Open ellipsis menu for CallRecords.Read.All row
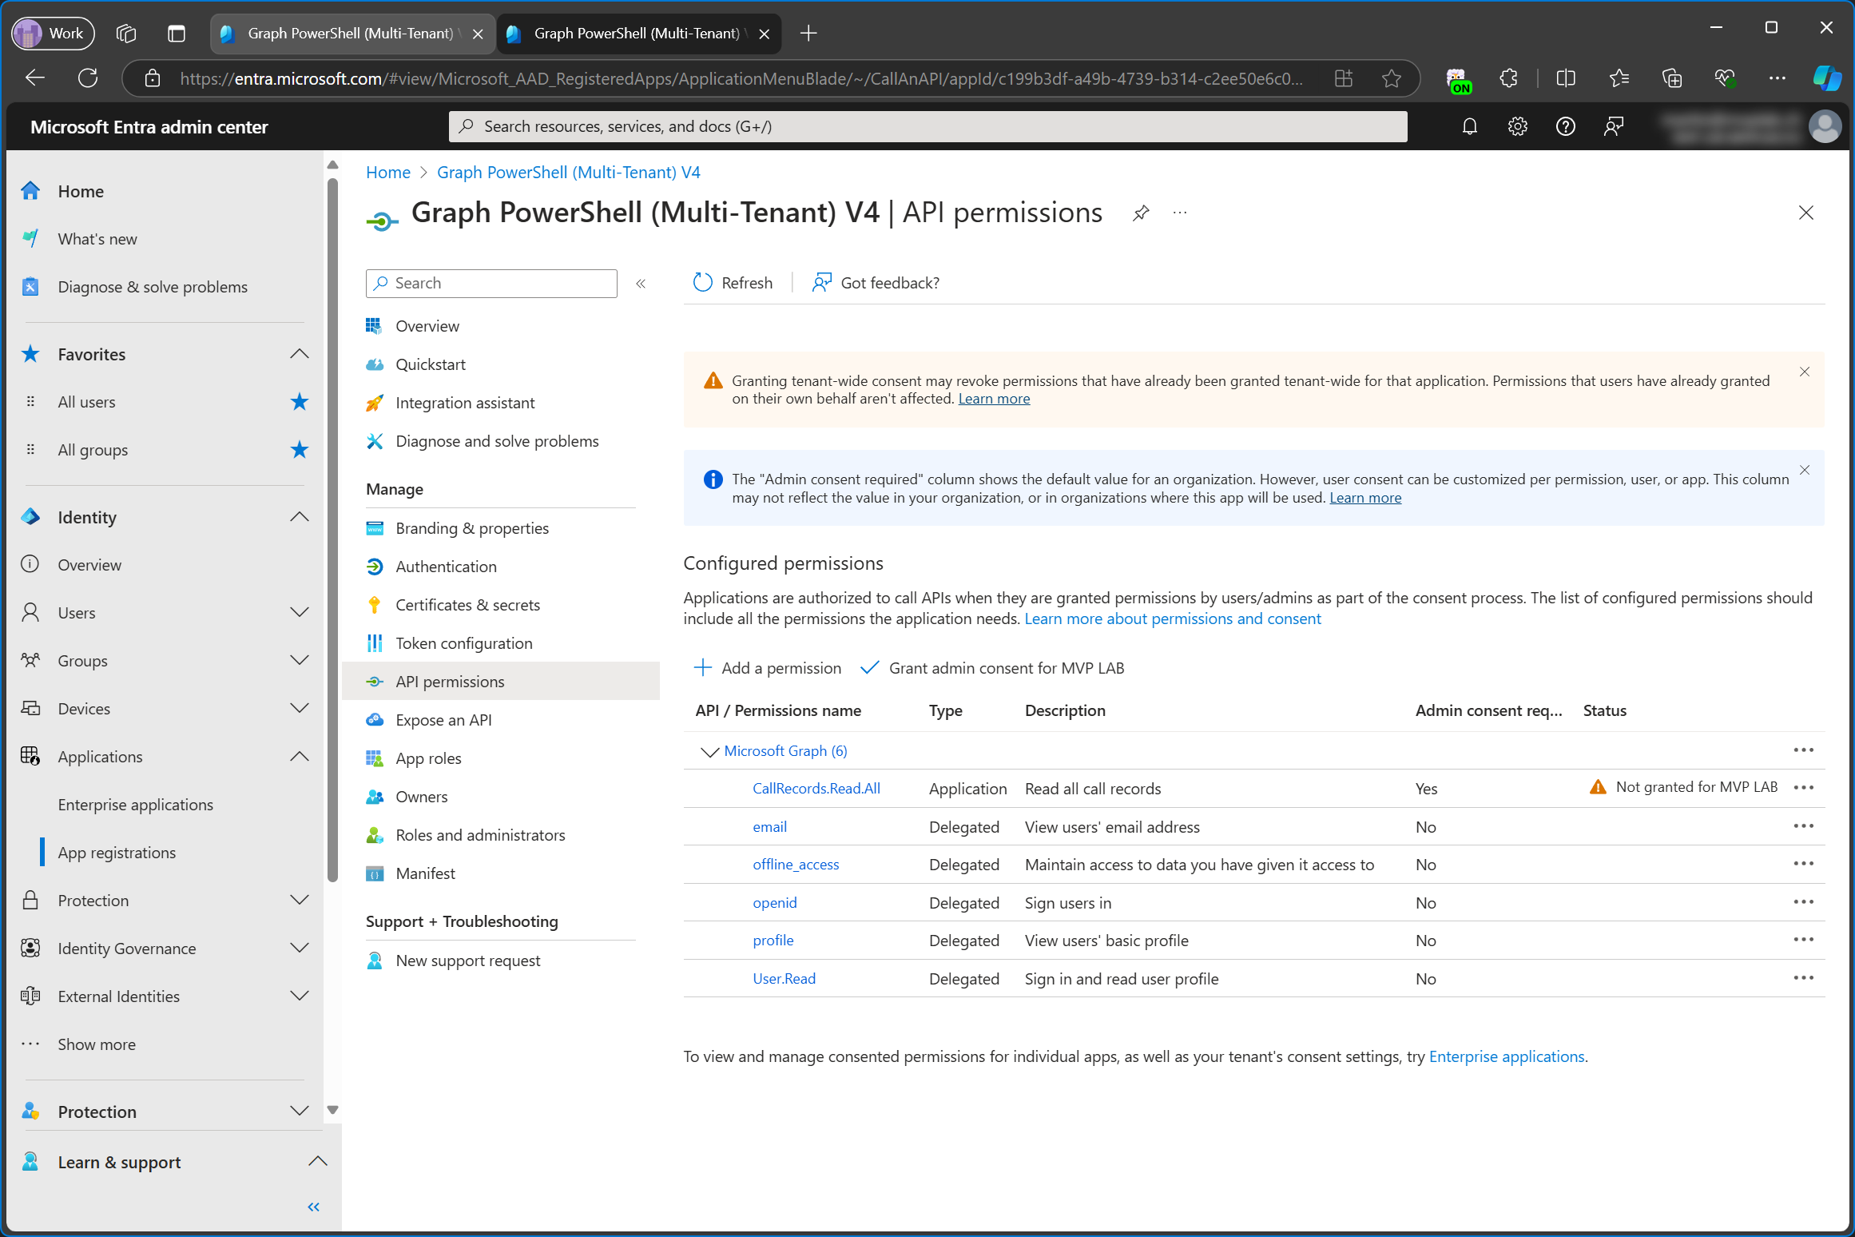 coord(1803,787)
